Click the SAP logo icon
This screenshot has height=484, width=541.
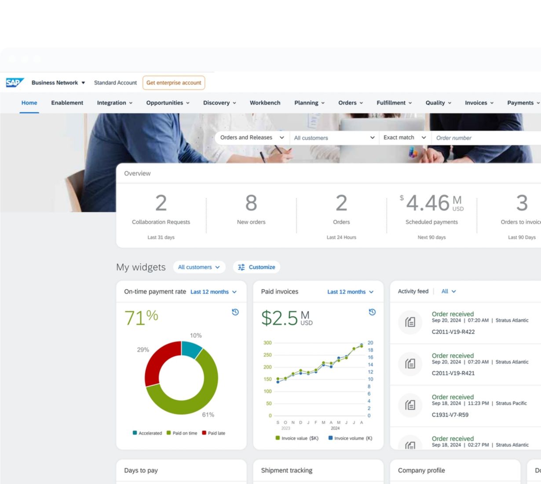[x=15, y=83]
